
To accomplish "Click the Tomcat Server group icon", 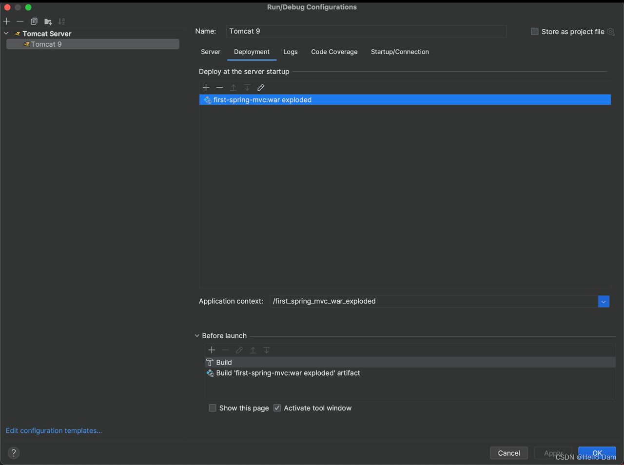I will click(17, 34).
